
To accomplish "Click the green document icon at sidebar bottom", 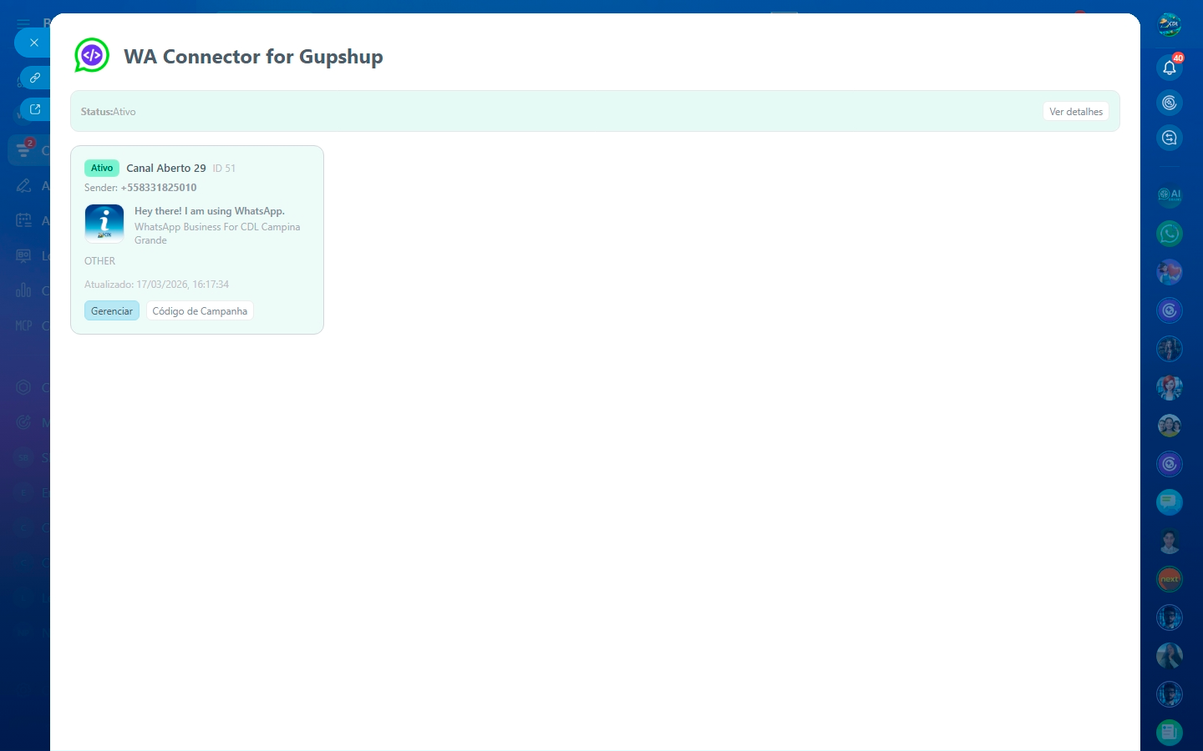I will [x=1169, y=732].
